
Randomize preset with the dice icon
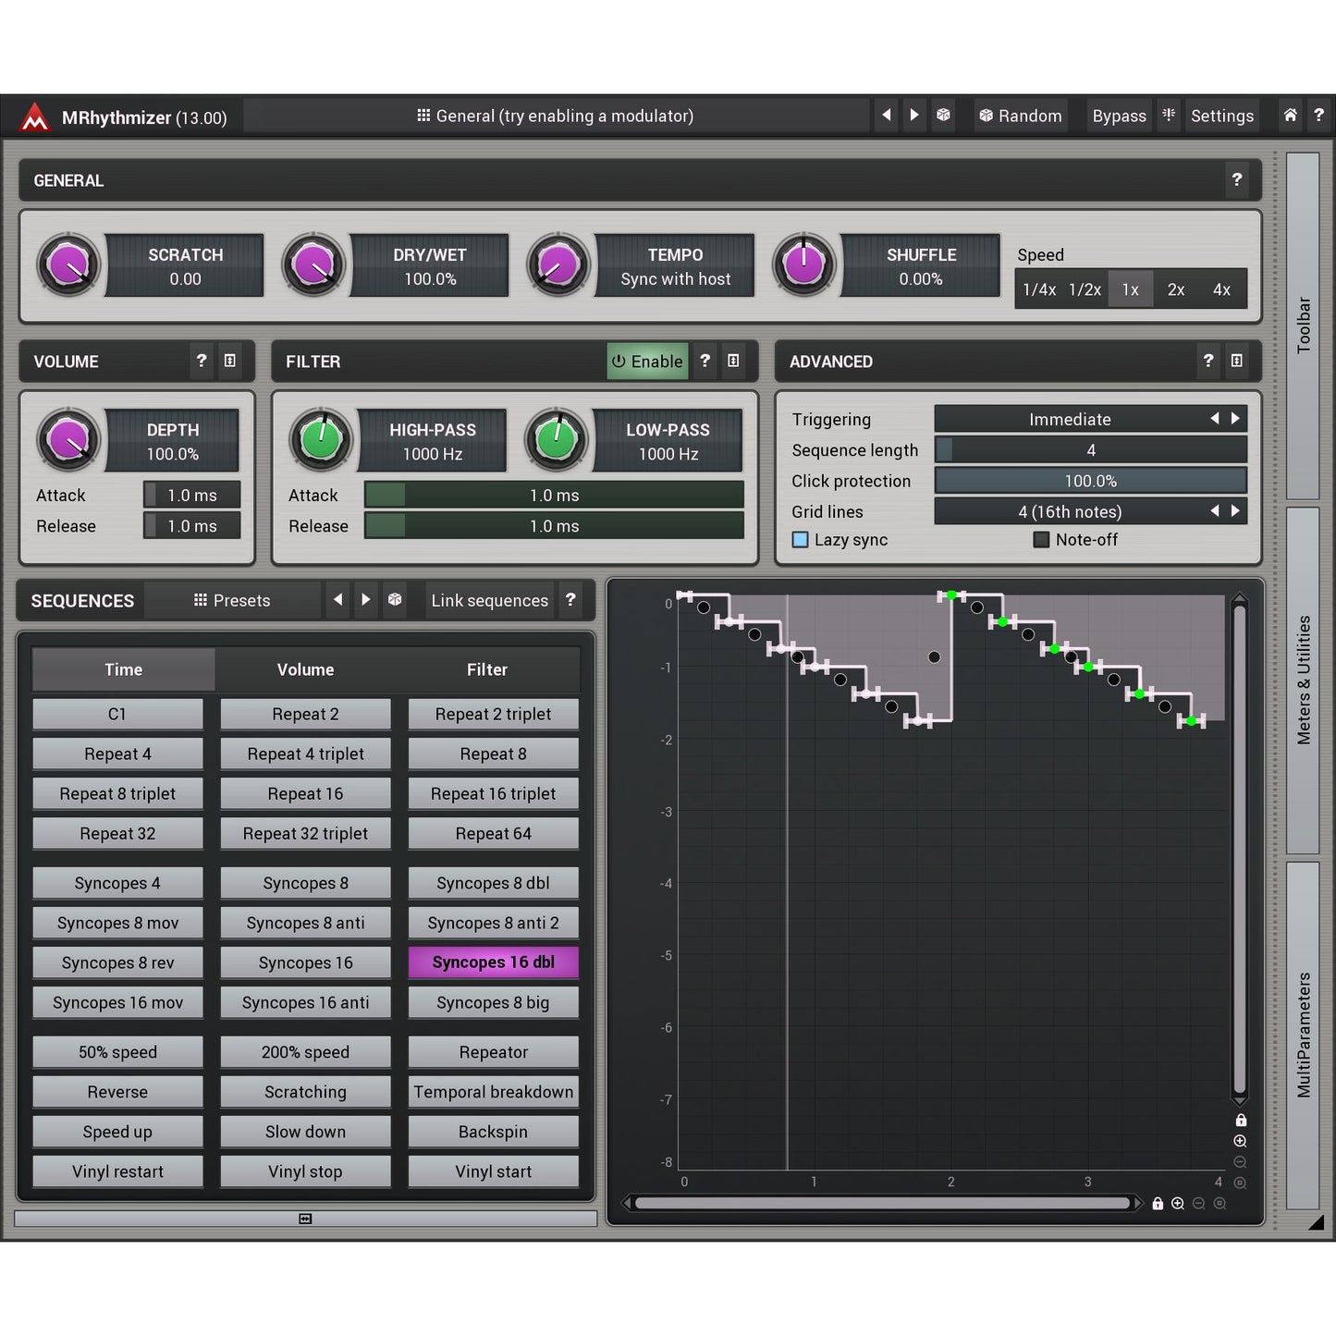point(943,116)
